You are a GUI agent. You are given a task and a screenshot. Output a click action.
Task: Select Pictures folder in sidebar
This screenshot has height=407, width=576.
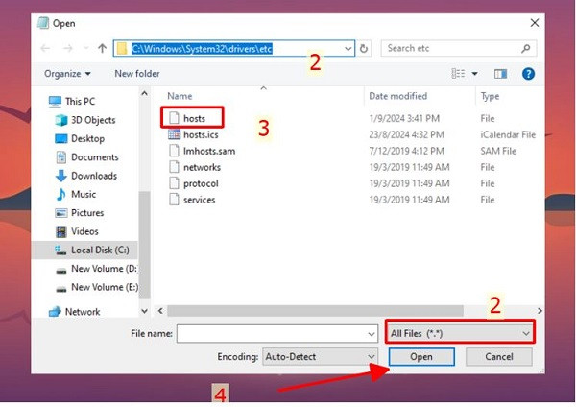coord(80,213)
